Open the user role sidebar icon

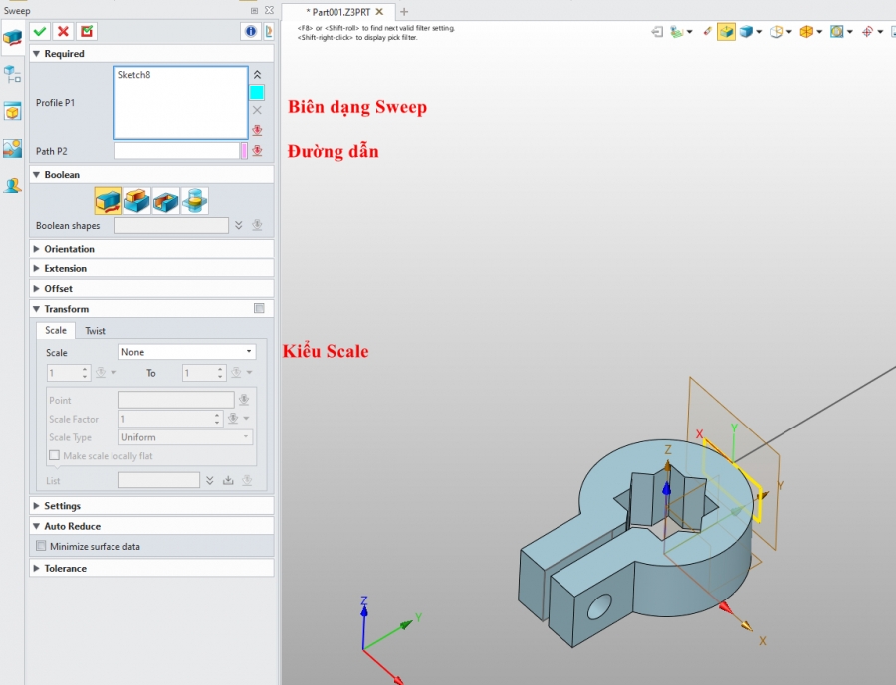[x=12, y=186]
